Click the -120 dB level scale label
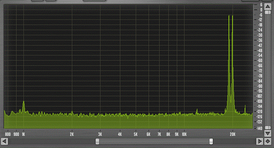 (x=259, y=111)
